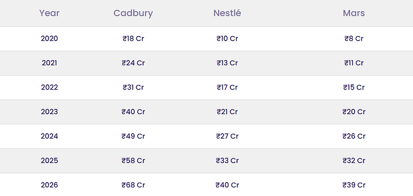The height and width of the screenshot is (196, 413).
Task: Select the 2021 row year cell
Action: (x=49, y=63)
